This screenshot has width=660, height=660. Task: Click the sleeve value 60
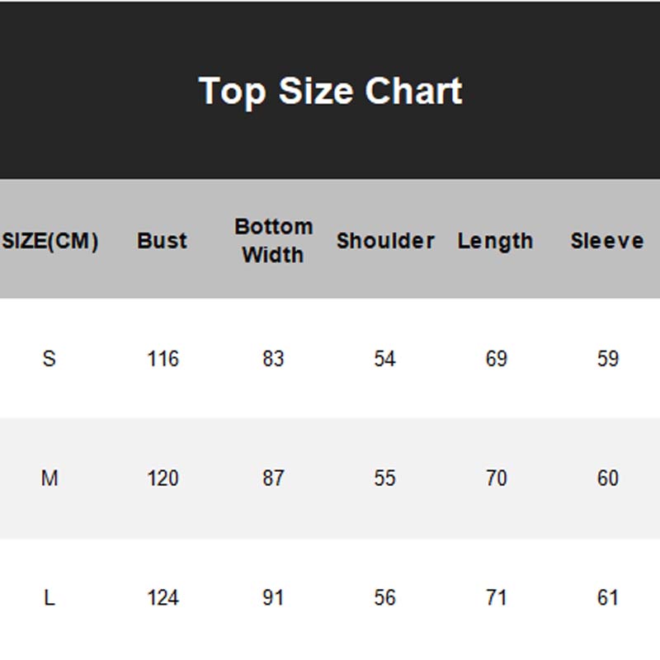point(607,478)
